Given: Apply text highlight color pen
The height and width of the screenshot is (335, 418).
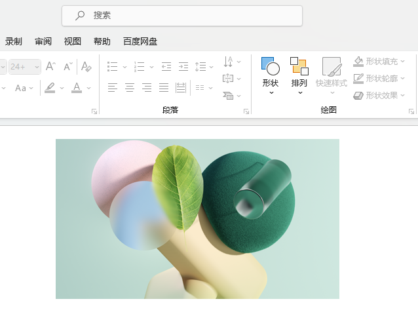Looking at the screenshot, I should pos(50,88).
